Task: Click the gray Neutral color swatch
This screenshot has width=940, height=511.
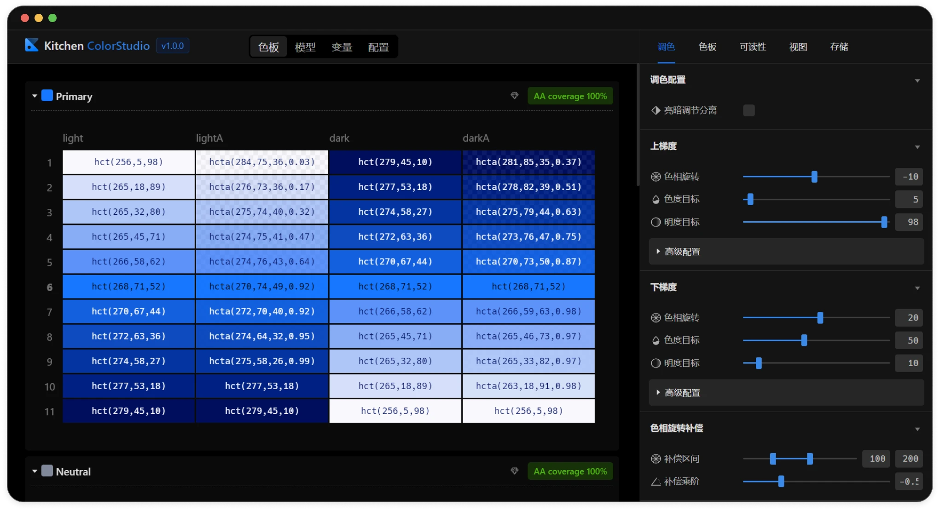Action: 47,471
